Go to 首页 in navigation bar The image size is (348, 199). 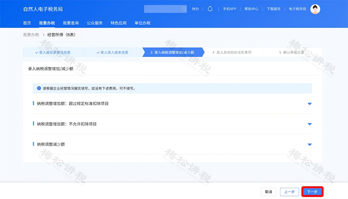pos(27,23)
